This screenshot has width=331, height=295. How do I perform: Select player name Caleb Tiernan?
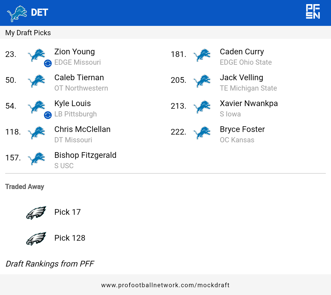click(79, 78)
